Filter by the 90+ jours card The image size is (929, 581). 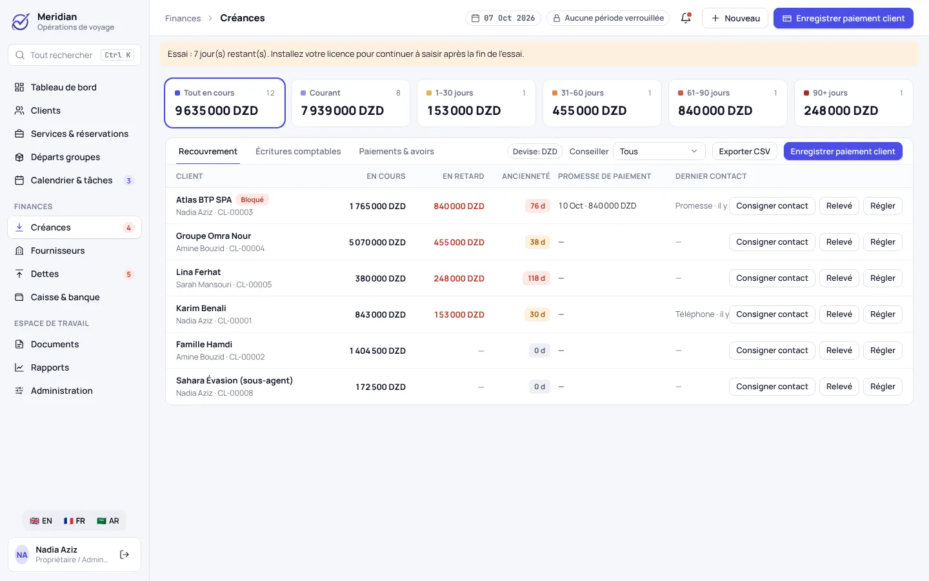tap(854, 103)
